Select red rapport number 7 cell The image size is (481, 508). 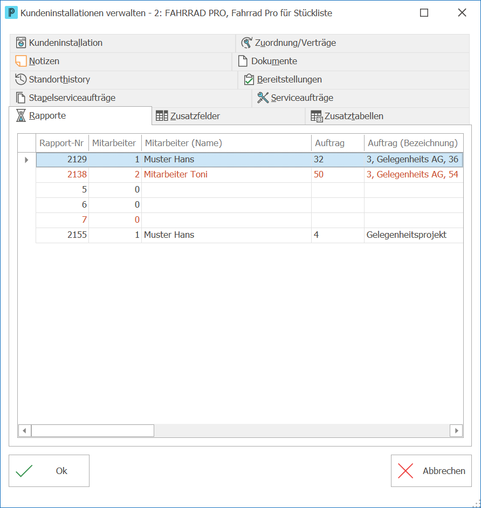click(x=62, y=220)
